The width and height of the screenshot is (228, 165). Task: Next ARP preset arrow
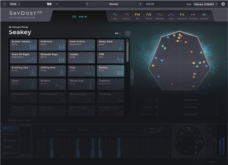point(217,100)
